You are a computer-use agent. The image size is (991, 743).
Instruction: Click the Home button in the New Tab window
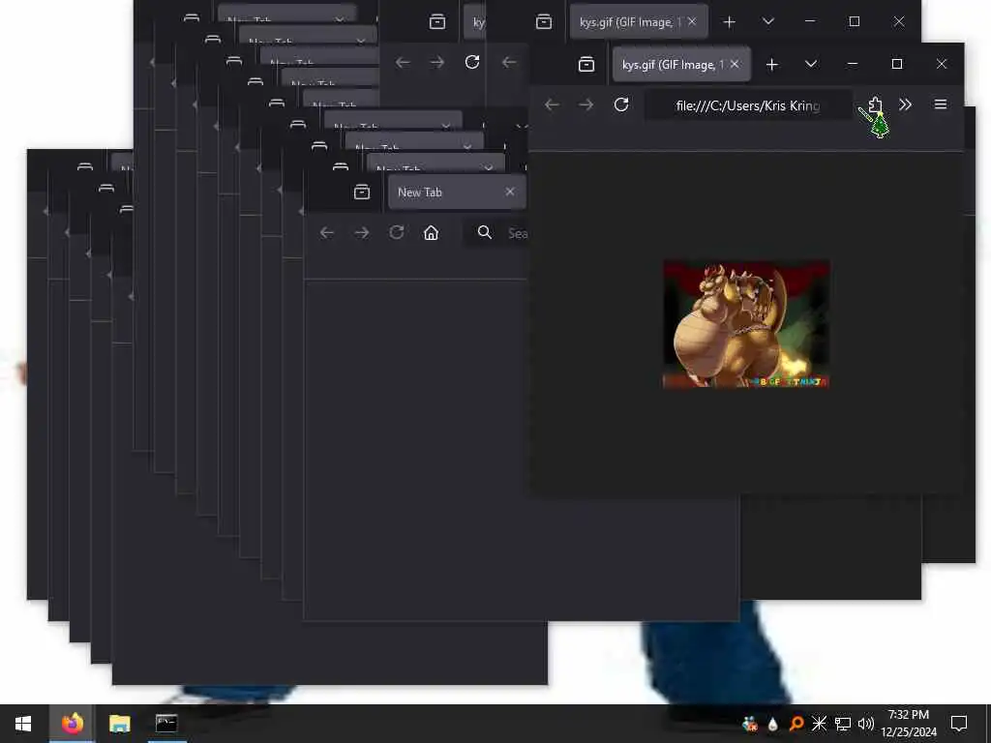431,232
